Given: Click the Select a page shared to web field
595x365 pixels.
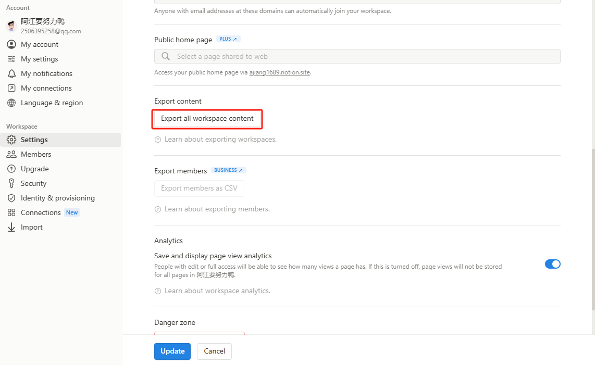Looking at the screenshot, I should (x=357, y=56).
